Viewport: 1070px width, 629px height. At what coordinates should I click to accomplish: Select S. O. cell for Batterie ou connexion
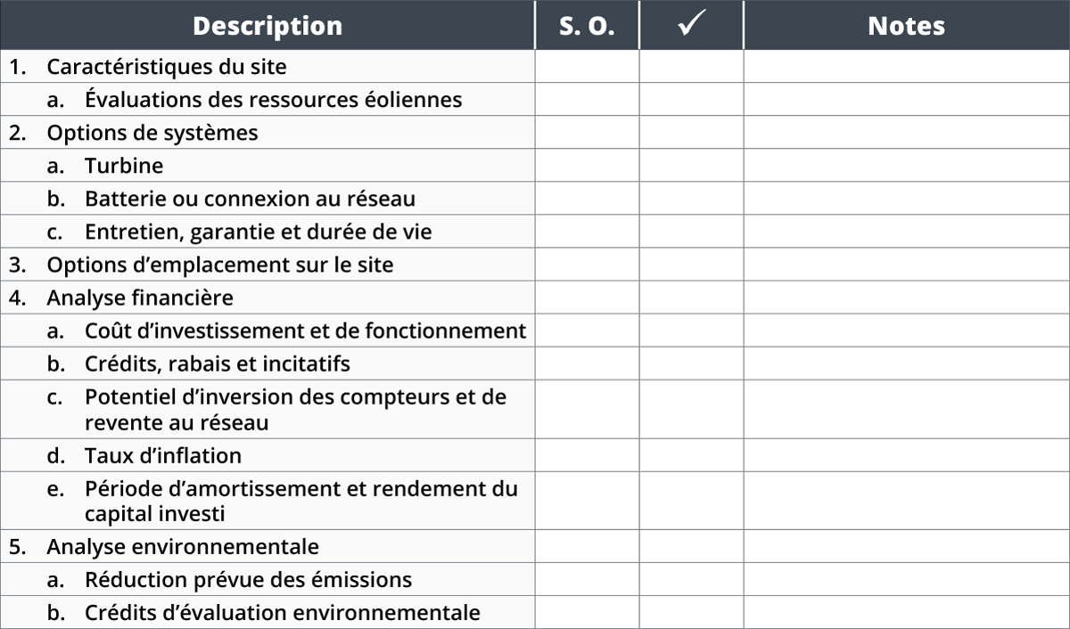[587, 199]
